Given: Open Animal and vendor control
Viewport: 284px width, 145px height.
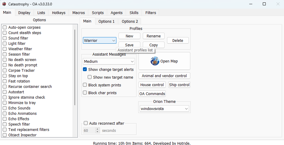Looking at the screenshot, I should (164, 76).
